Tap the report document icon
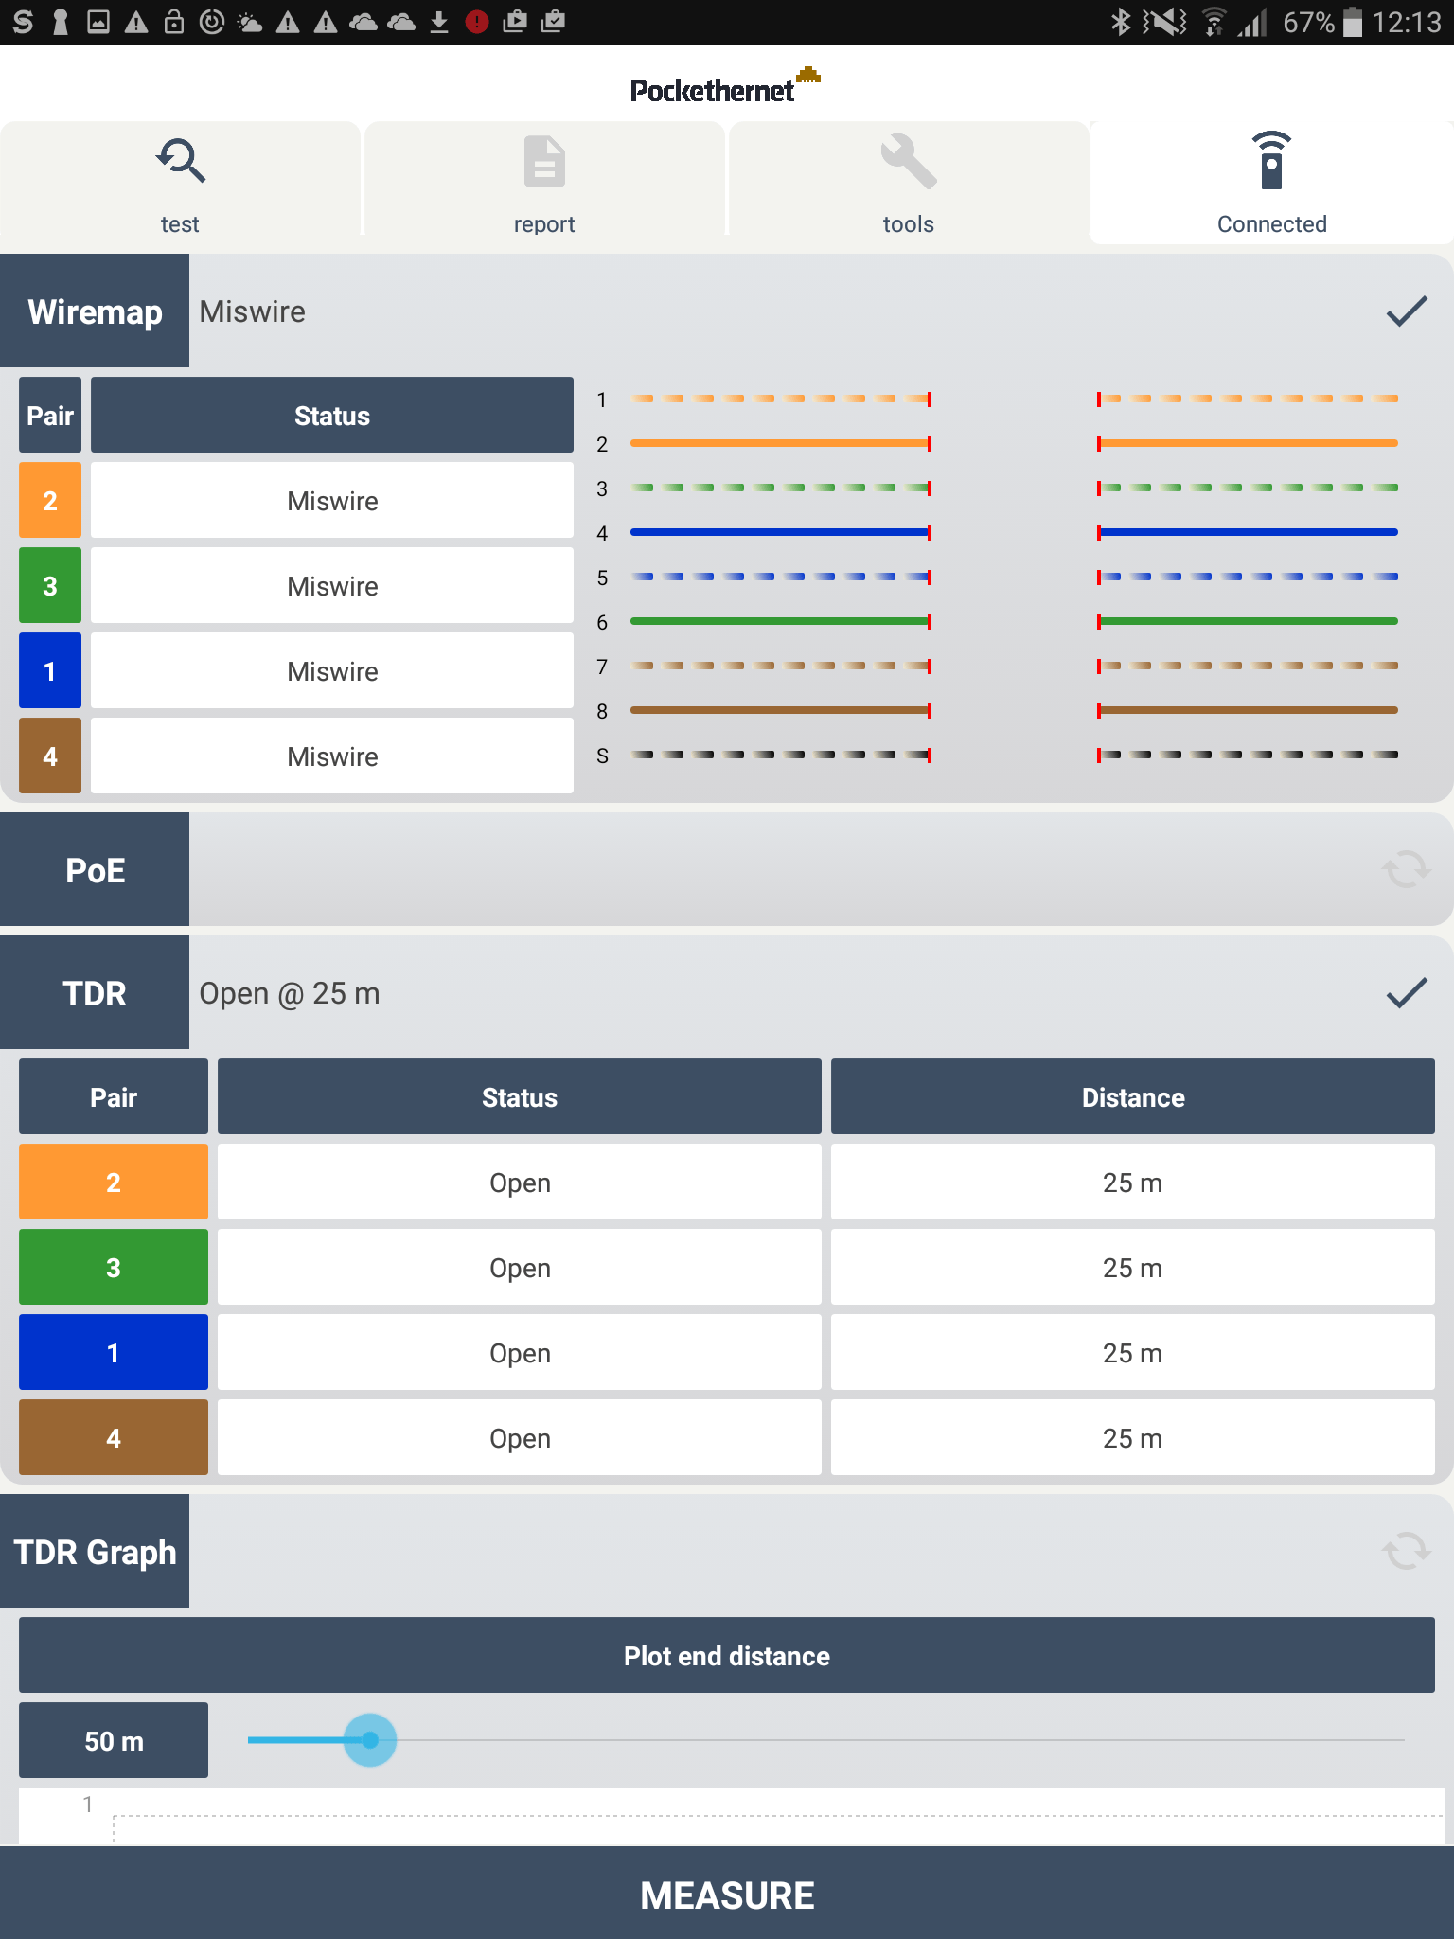This screenshot has height=1939, width=1454. click(544, 162)
